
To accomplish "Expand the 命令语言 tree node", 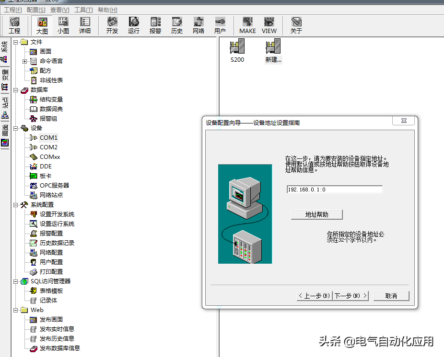I will click(x=24, y=61).
